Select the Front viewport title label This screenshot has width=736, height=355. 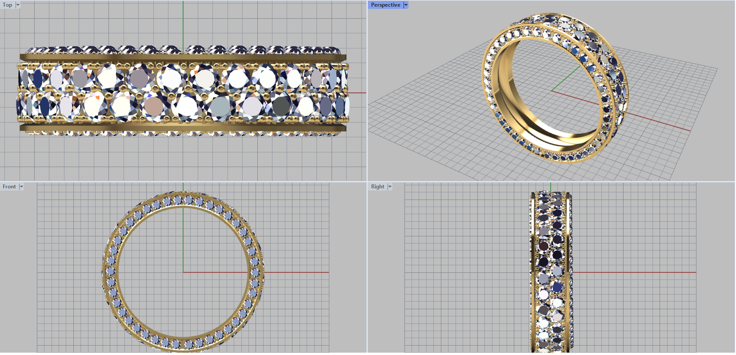point(9,187)
